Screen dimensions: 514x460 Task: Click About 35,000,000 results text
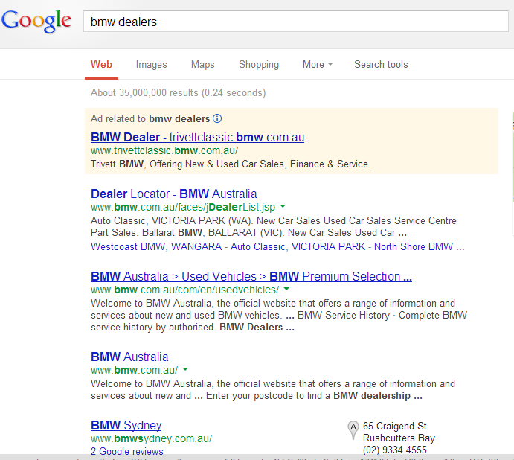(178, 93)
